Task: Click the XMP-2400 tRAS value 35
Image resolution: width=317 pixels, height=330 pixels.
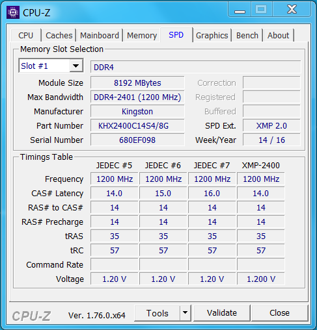Action: pyautogui.click(x=261, y=236)
